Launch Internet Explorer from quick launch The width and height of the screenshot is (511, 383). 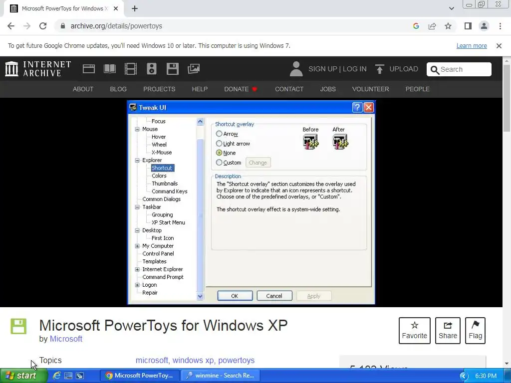[x=57, y=376]
